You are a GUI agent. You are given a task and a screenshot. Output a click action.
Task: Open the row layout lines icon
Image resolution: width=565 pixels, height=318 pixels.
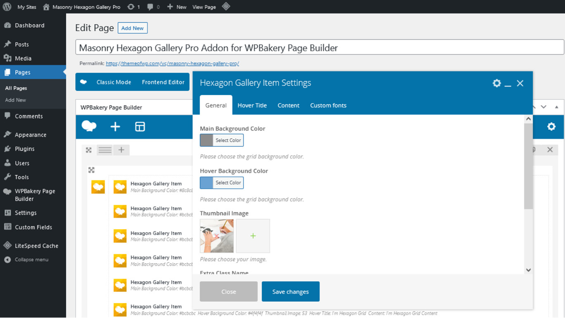click(105, 150)
